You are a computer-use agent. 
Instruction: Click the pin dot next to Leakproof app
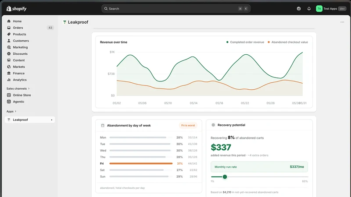point(51,120)
